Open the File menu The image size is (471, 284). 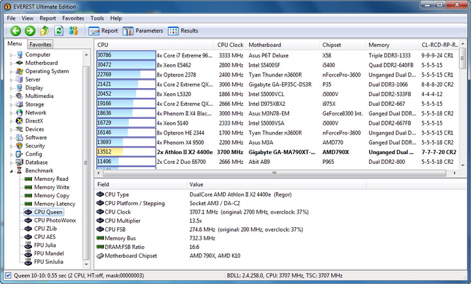point(11,18)
